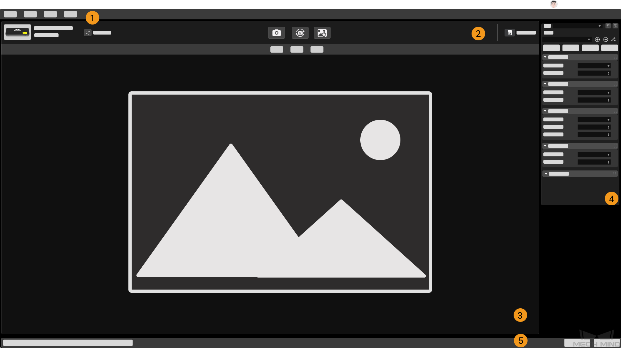Click the fourth button in the four-button row

pyautogui.click(x=610, y=48)
